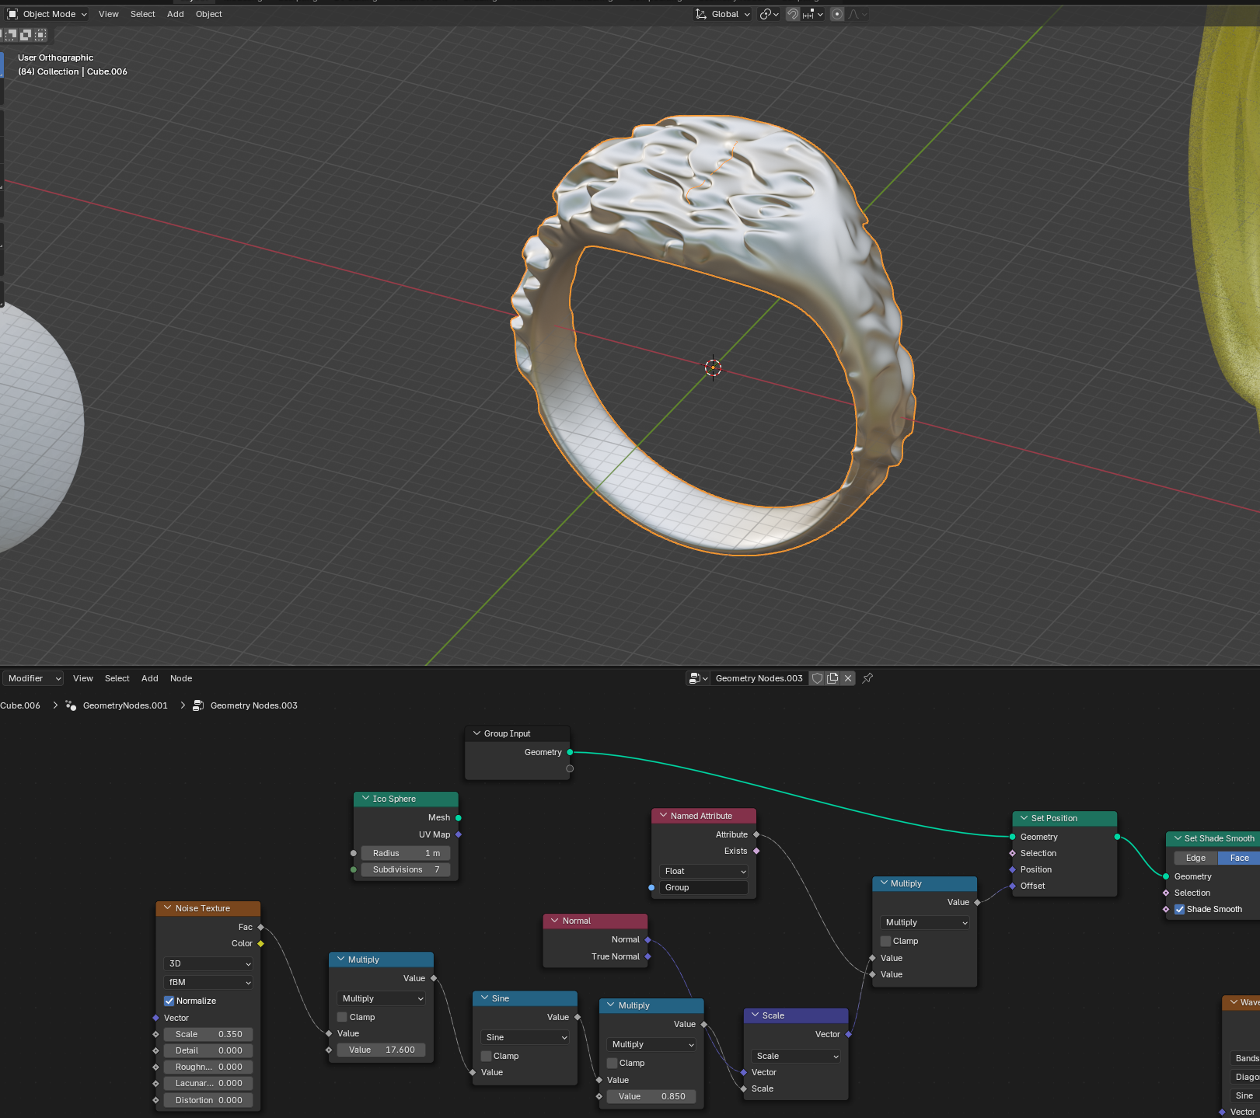Click the 3D cursor in the viewport
The image size is (1260, 1118).
coord(713,367)
